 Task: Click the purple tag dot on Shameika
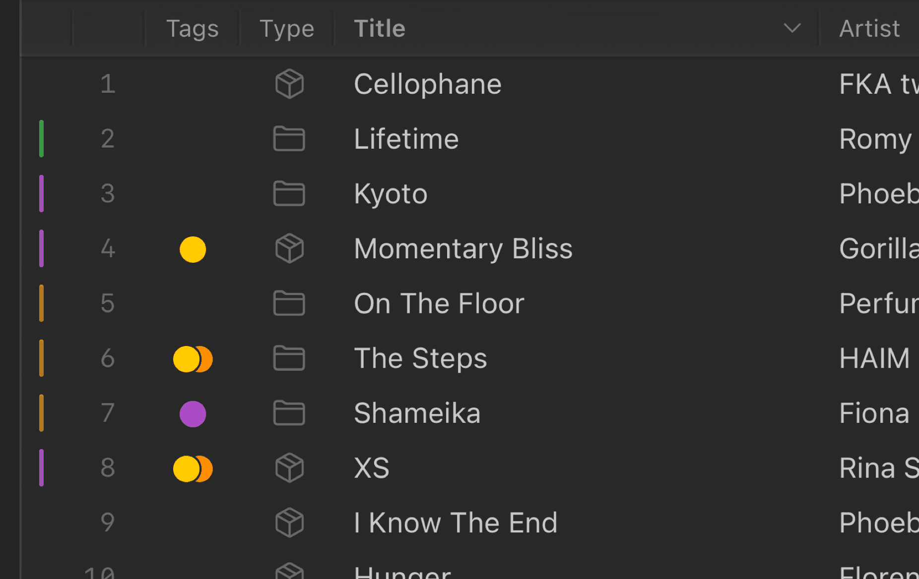coord(193,414)
